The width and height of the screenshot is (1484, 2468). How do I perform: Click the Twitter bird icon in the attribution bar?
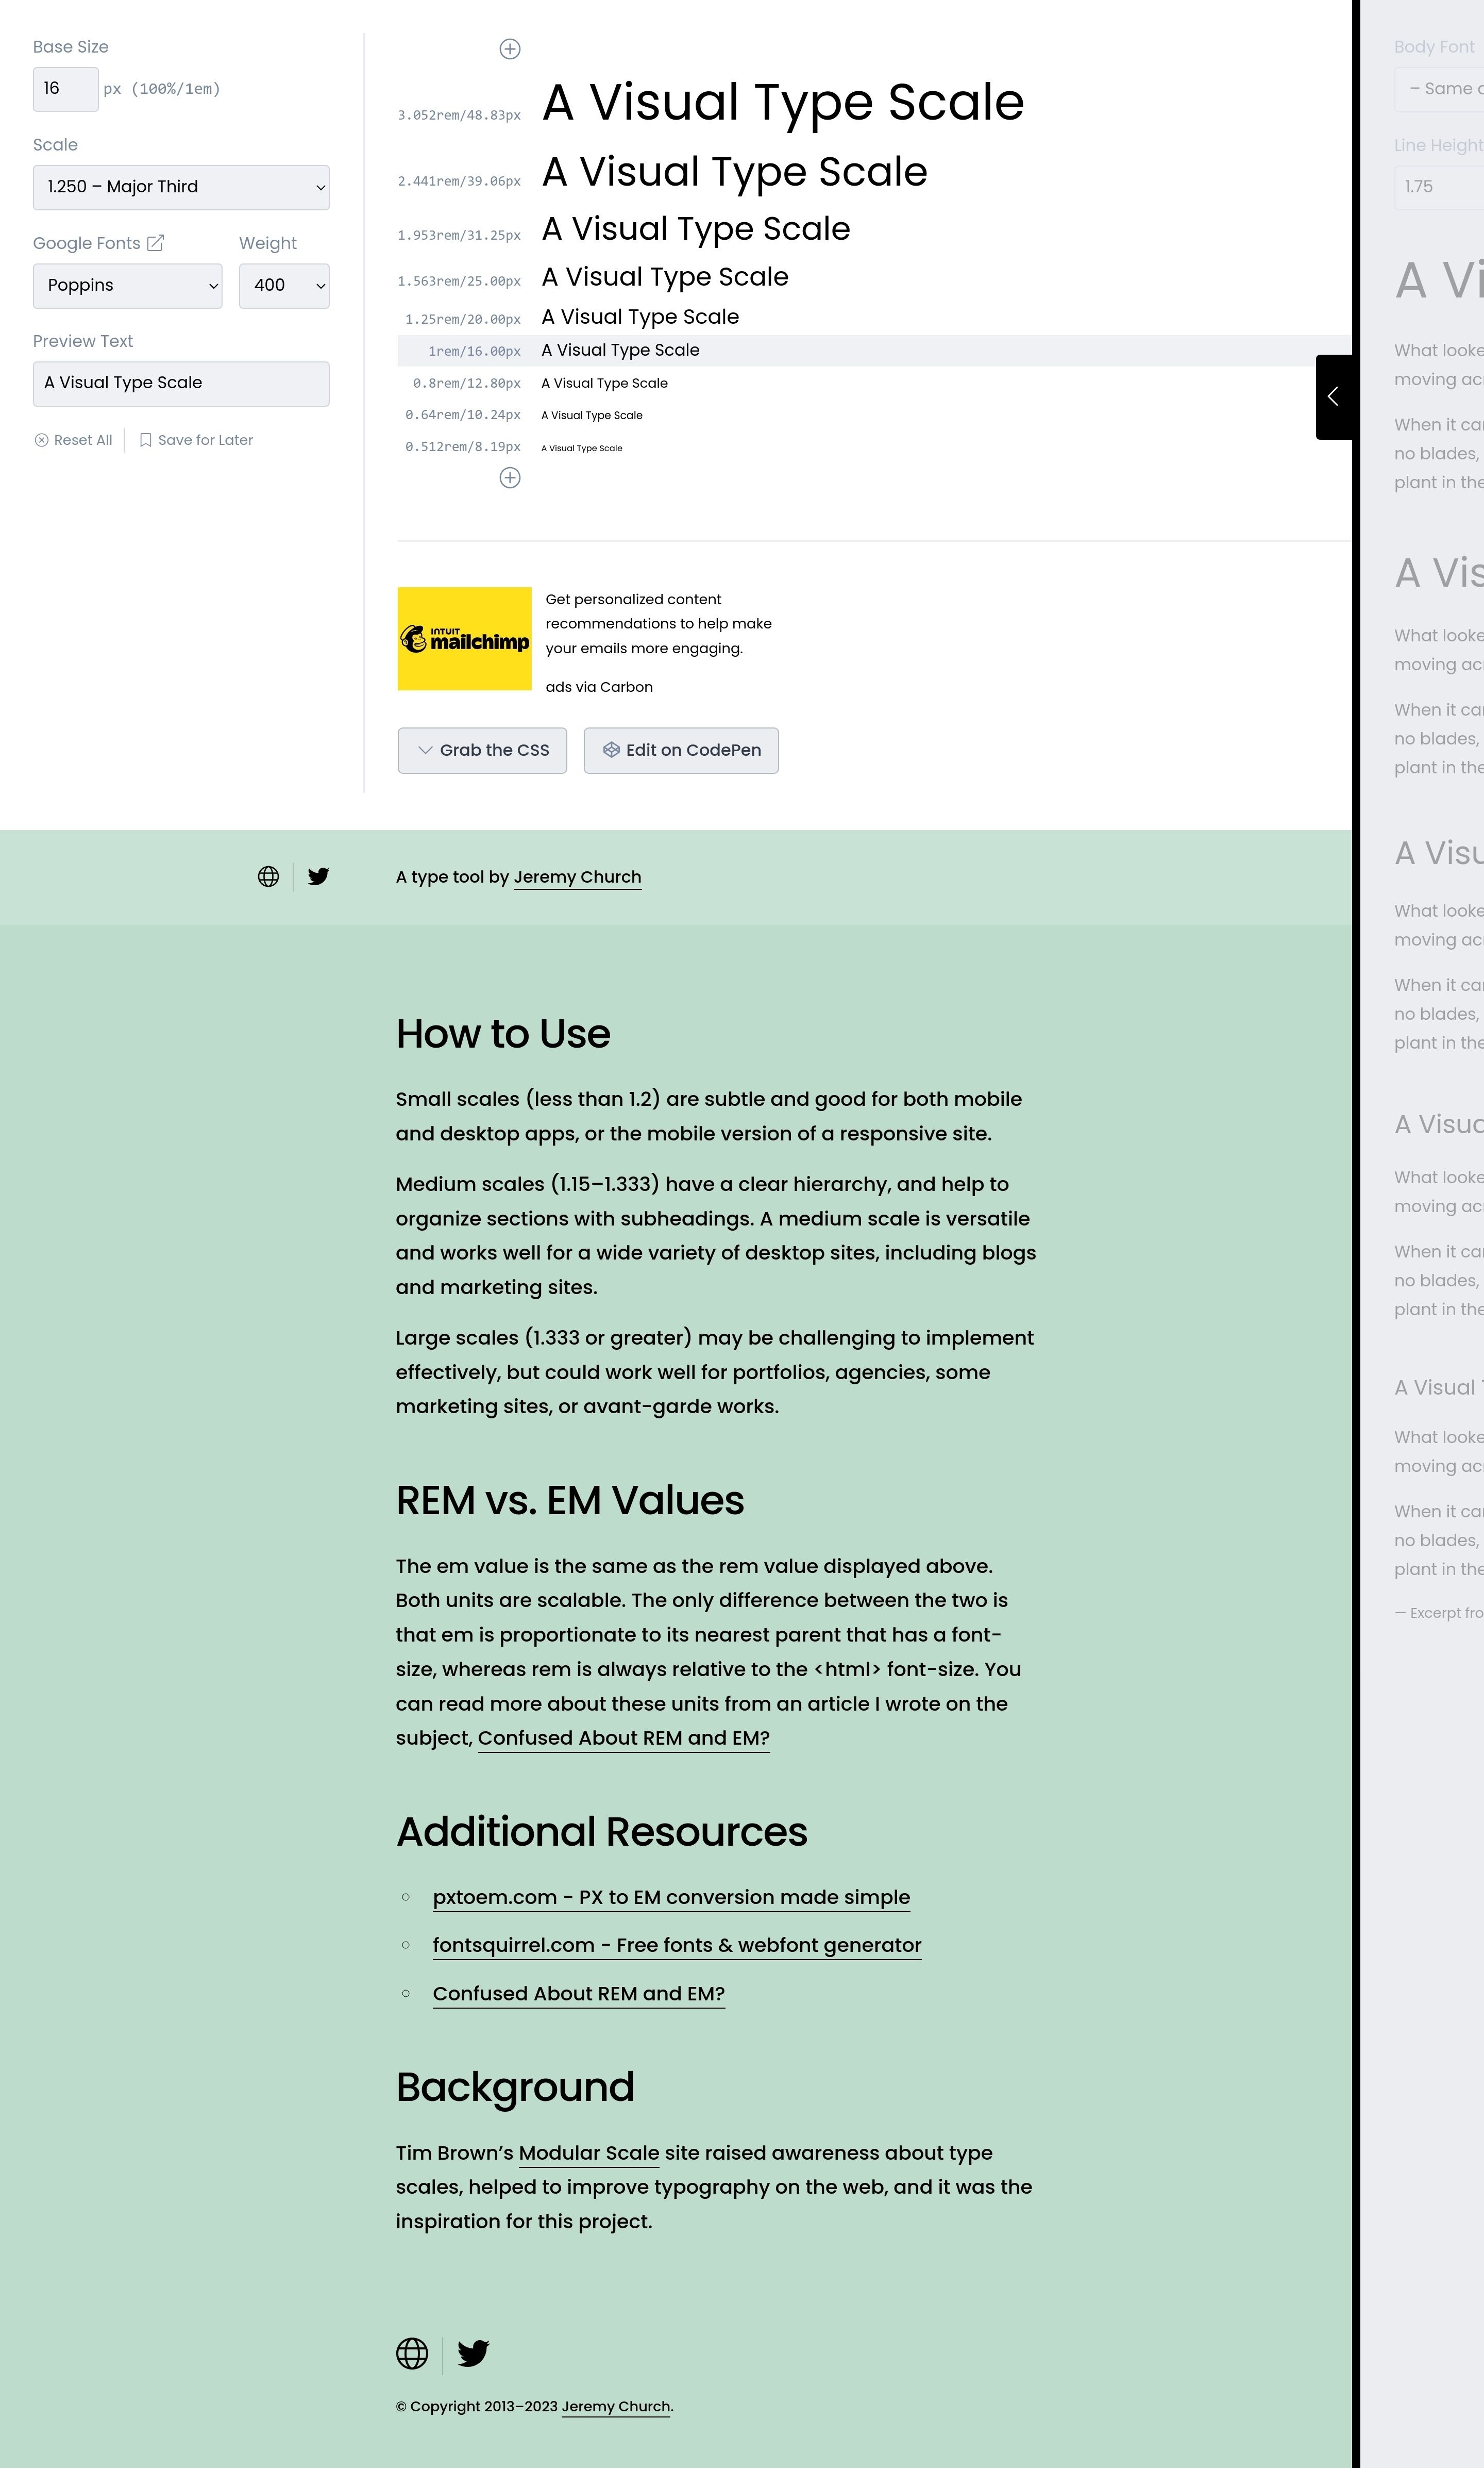(x=319, y=876)
